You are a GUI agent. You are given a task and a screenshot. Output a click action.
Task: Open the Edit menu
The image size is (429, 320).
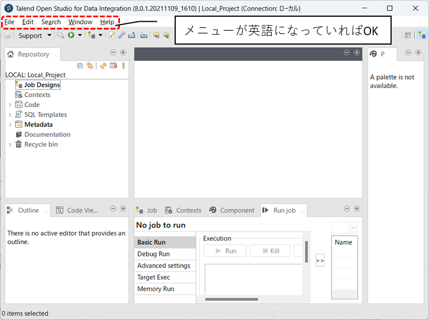coord(28,22)
